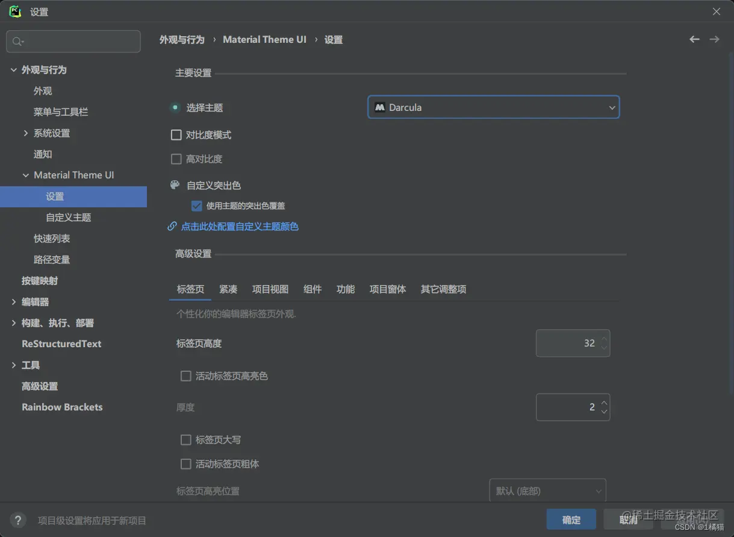Check the 标签页大写 checkbox

[x=186, y=440]
